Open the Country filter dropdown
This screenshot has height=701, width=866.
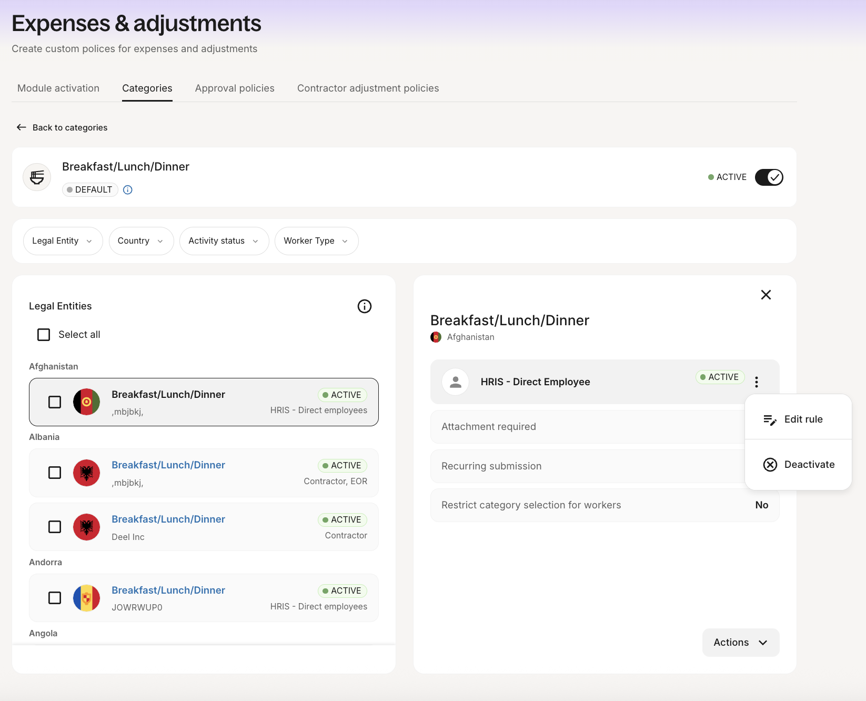142,241
